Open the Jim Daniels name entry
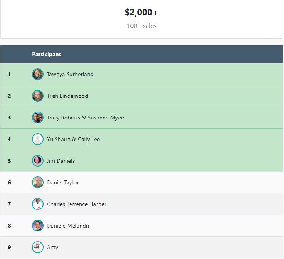 [60, 161]
